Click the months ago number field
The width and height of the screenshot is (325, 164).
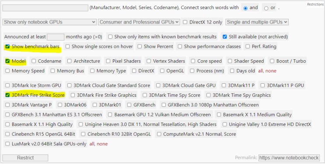click(x=56, y=37)
